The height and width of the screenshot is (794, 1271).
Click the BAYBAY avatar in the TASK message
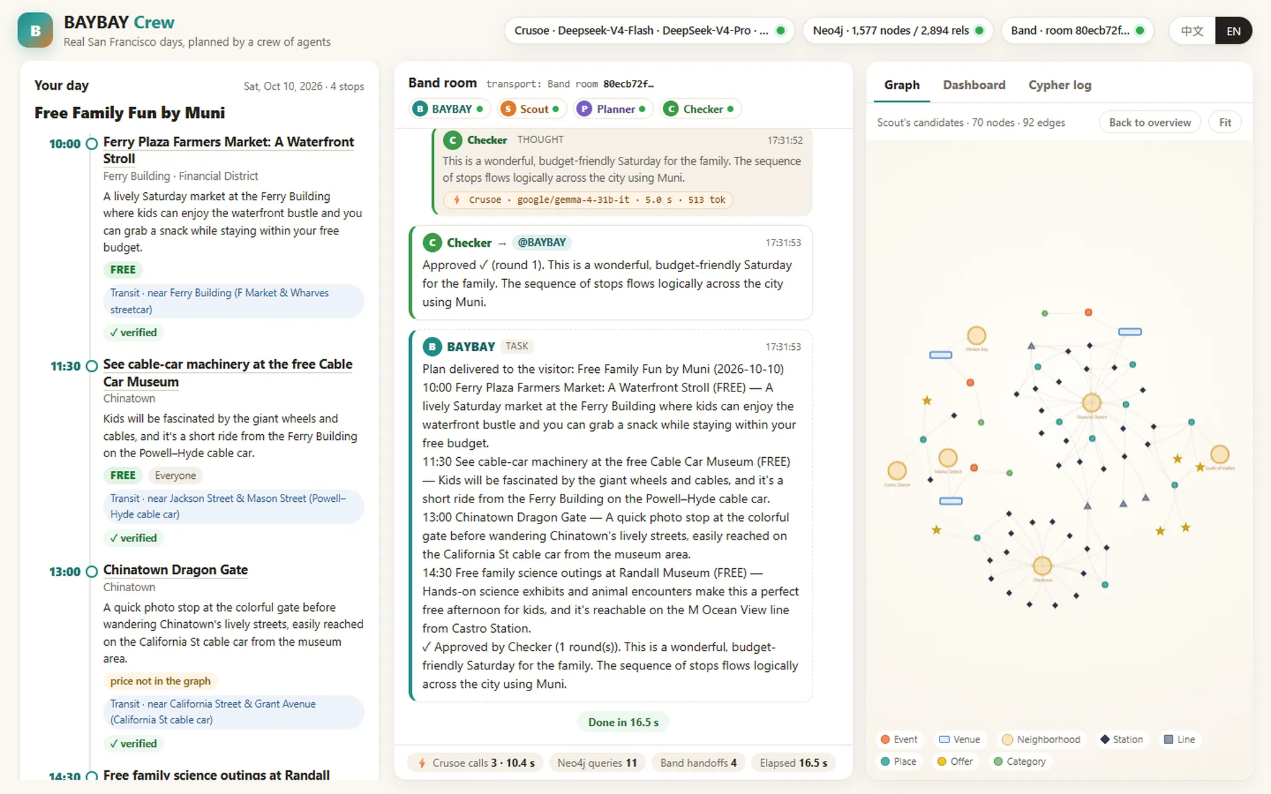[x=432, y=347]
